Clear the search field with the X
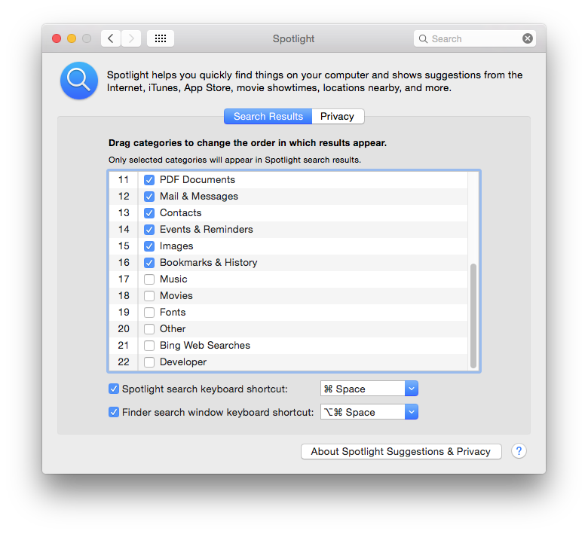Screen dimensions: 588x534 [x=528, y=38]
